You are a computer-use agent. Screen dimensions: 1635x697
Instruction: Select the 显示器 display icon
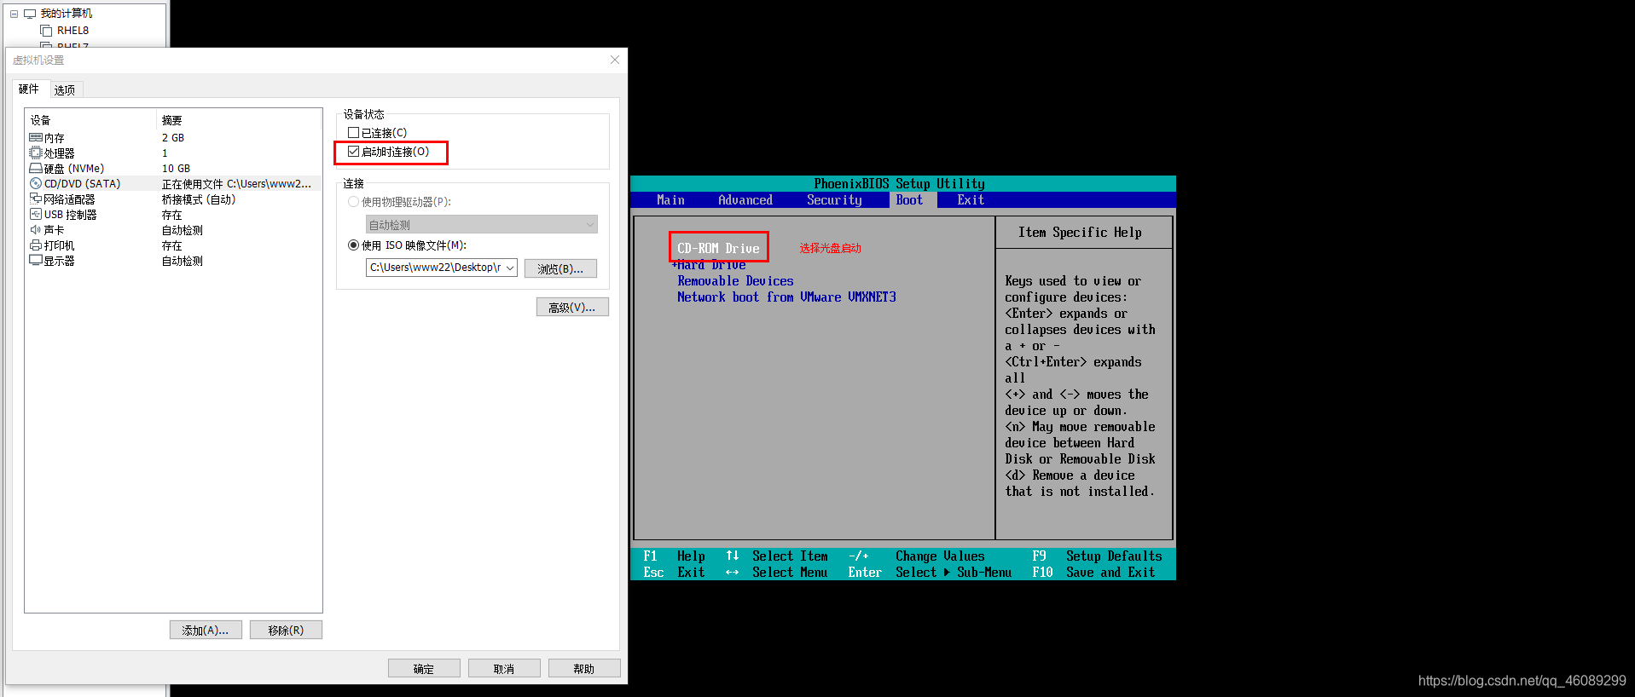[36, 260]
